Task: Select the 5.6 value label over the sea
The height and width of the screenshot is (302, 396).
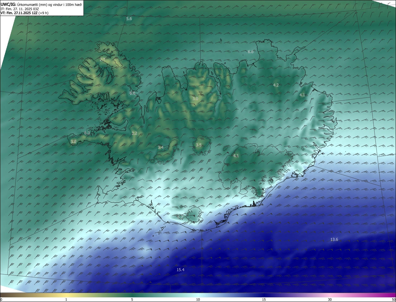Action: pos(129,19)
